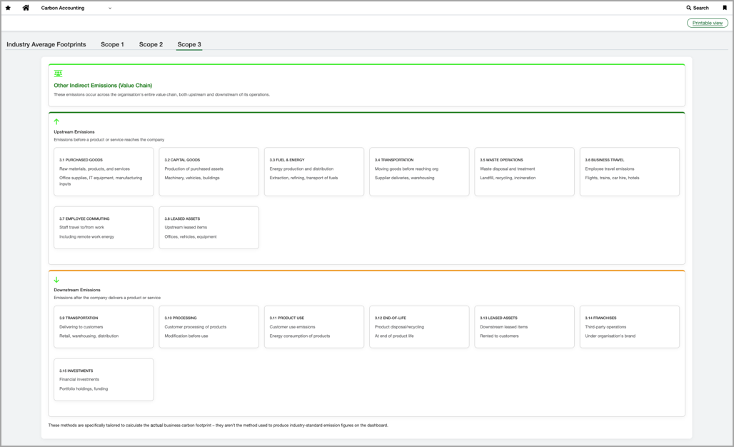Switch to the Scope 1 tab
734x447 pixels.
tap(112, 44)
